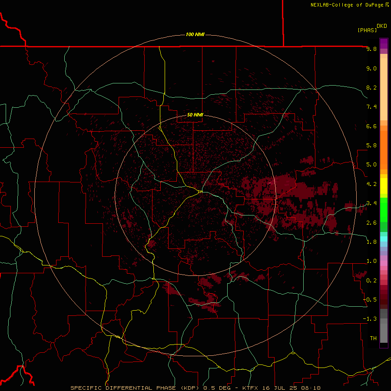Click the TH threshold label
Image resolution: width=391 pixels, height=391 pixels.
pyautogui.click(x=373, y=338)
